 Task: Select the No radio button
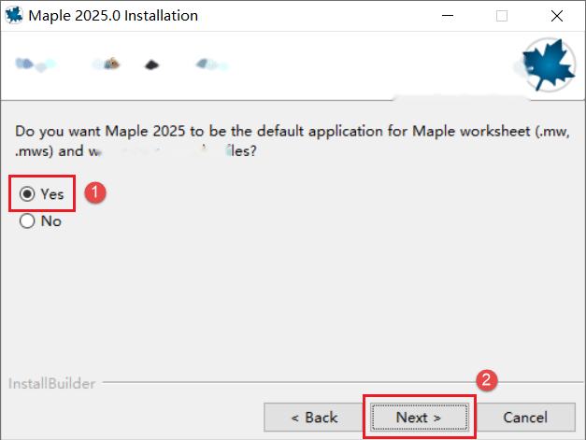tap(27, 220)
